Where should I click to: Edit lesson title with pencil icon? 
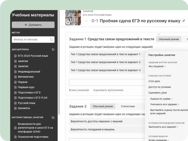183,21
